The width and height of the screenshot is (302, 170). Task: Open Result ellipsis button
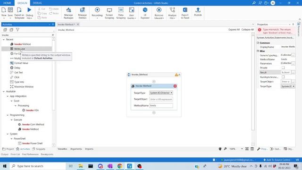[293, 72]
